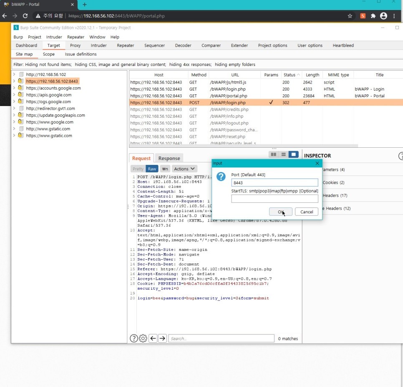Switch to the Repeater tab

coord(126,46)
